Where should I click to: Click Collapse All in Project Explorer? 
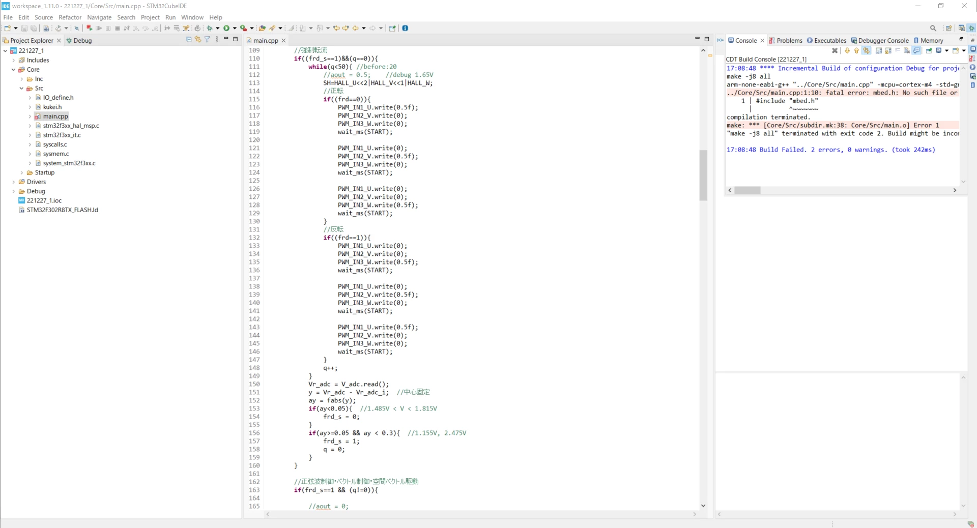pyautogui.click(x=189, y=39)
